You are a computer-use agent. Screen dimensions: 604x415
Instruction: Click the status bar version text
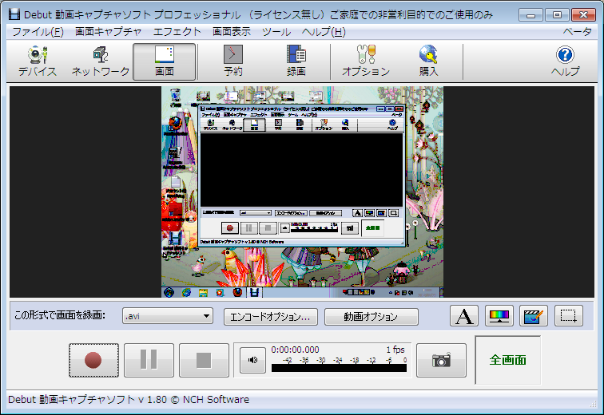(x=129, y=400)
